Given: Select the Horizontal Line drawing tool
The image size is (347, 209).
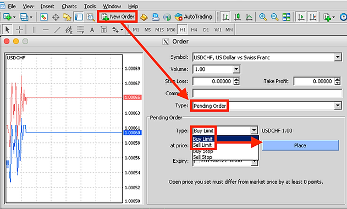Looking at the screenshot, I should [46, 30].
